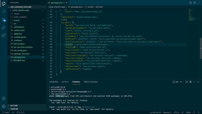Switch to the DEBUG CONSOLE tab
This screenshot has height=114, width=202.
[x=91, y=82]
